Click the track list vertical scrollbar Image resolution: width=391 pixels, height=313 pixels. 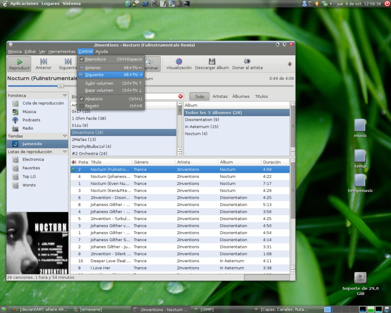click(293, 190)
